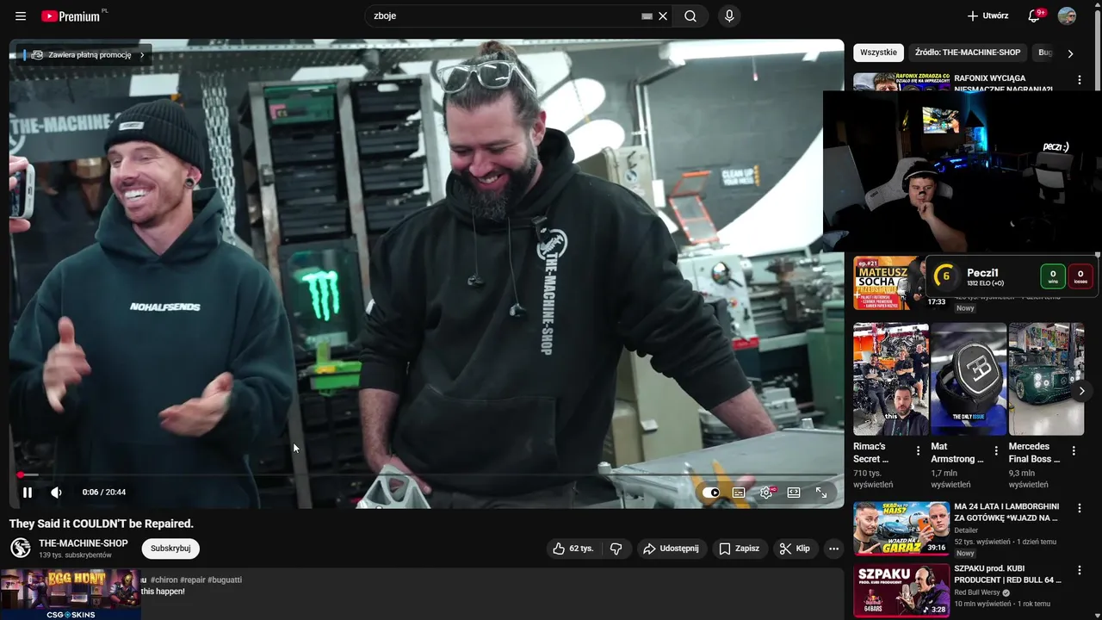This screenshot has height=620, width=1102.
Task: Click the paid promotion notice chevron
Action: (x=142, y=55)
